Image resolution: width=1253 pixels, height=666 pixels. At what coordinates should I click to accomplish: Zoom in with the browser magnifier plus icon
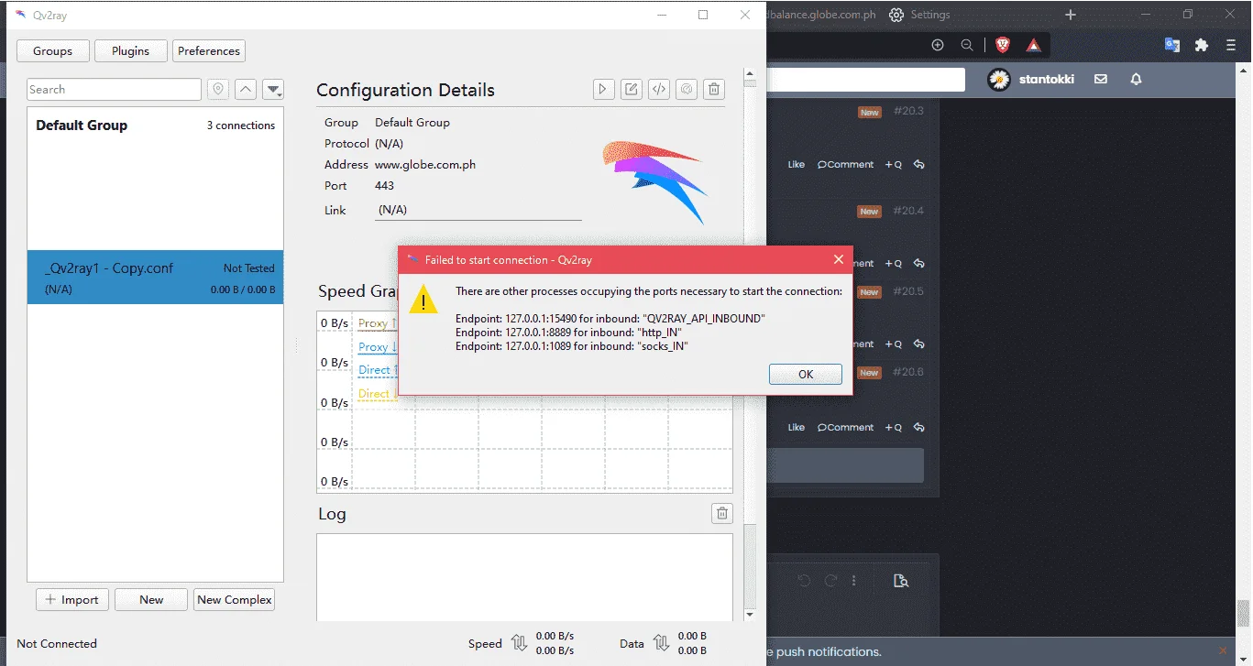pyautogui.click(x=937, y=45)
